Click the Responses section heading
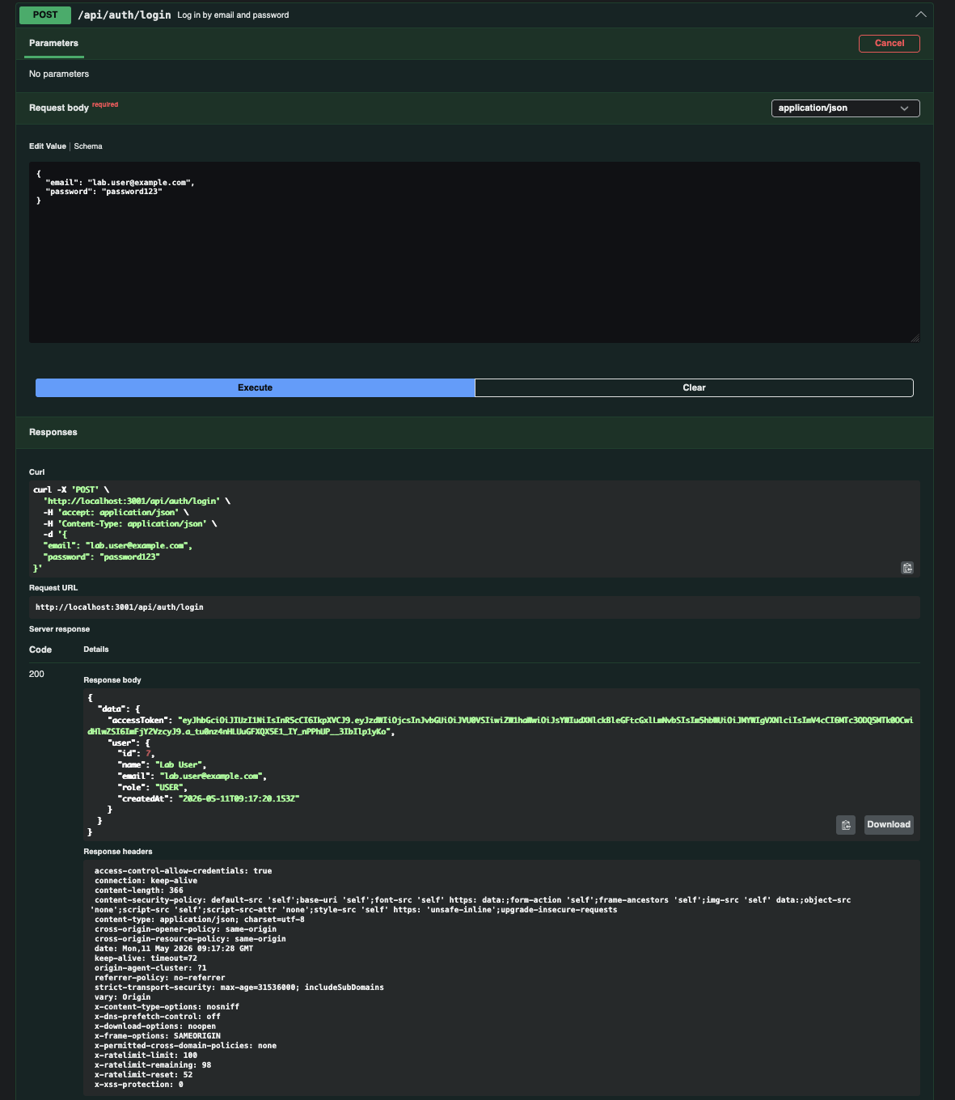This screenshot has width=955, height=1100. pyautogui.click(x=53, y=432)
